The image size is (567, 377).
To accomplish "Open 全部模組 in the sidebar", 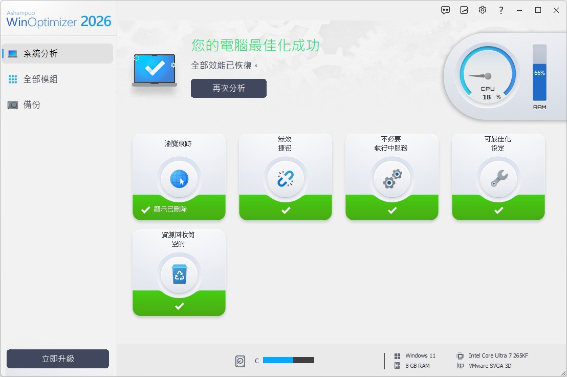I will (57, 79).
